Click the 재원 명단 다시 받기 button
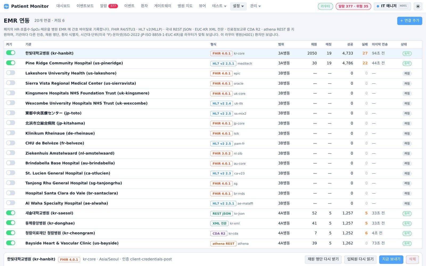 click(323, 259)
